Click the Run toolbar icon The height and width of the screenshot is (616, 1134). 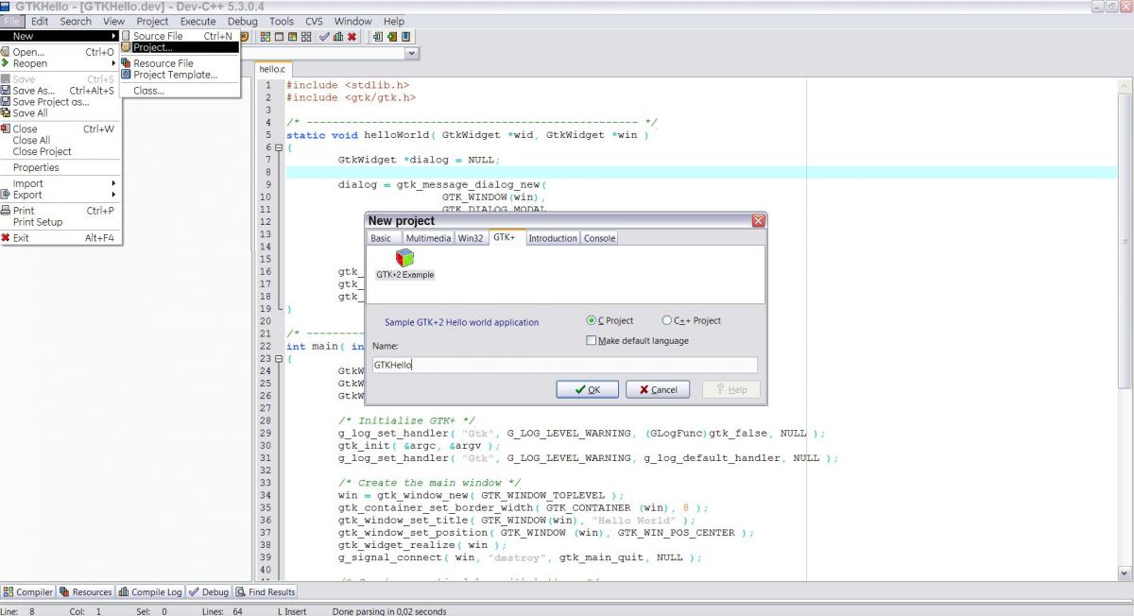[x=279, y=37]
